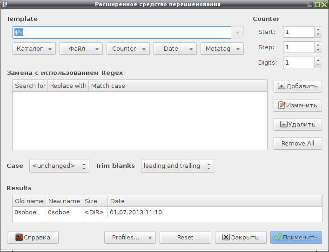Maximize the rename tool window
Image resolution: width=329 pixels, height=252 pixels.
click(x=317, y=4)
